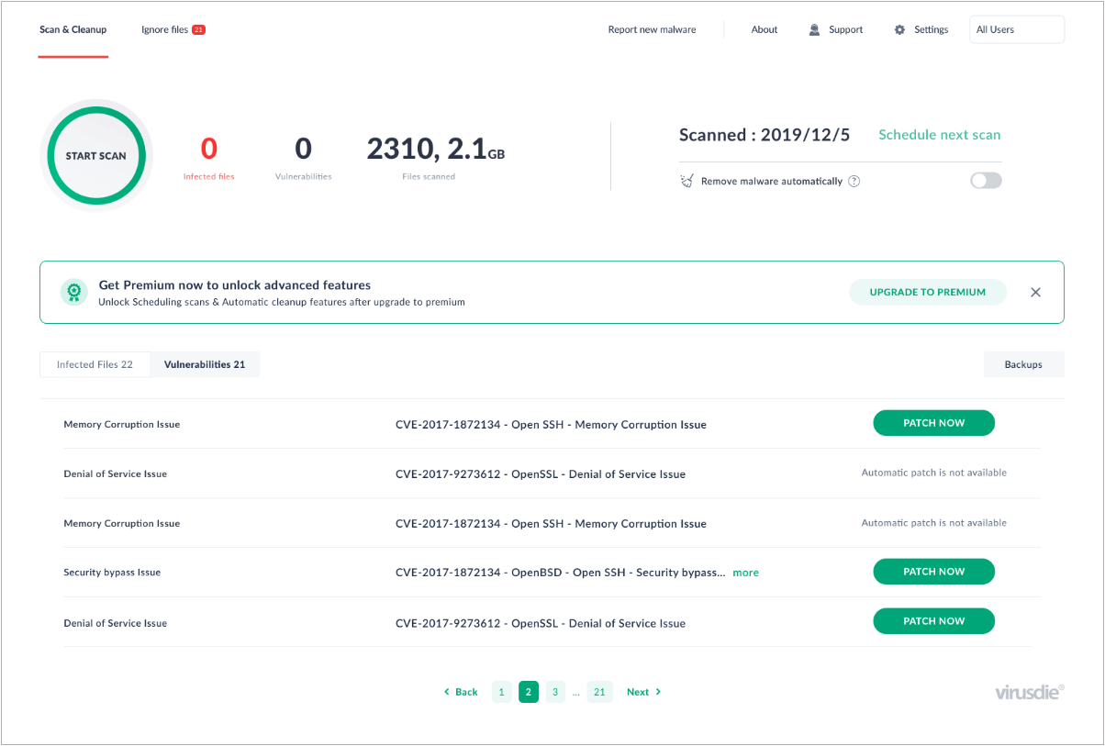The image size is (1105, 746).
Task: Go to page 1
Action: tap(502, 692)
